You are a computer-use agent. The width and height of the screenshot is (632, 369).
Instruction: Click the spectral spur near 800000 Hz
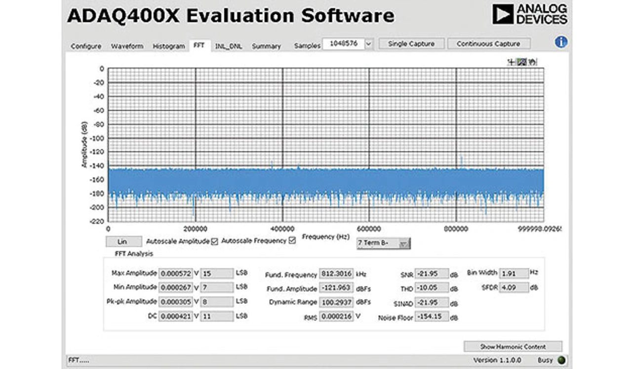(461, 162)
